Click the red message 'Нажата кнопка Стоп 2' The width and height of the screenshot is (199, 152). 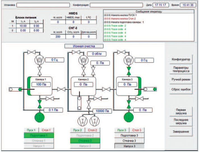point(120,19)
